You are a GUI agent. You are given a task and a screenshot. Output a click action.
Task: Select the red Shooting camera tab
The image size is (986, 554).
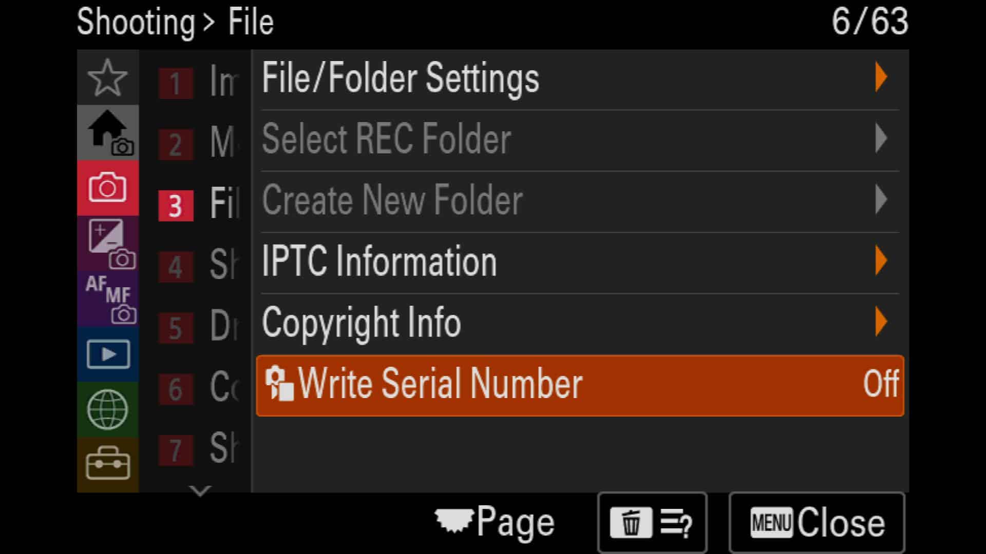(107, 188)
